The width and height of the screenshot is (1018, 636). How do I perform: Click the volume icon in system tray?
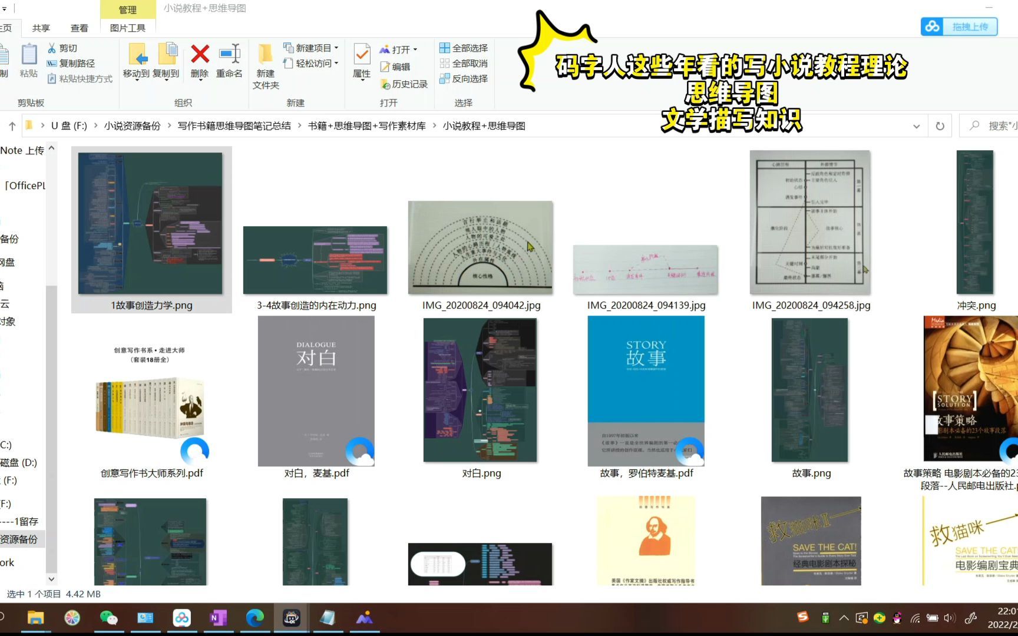pos(949,618)
